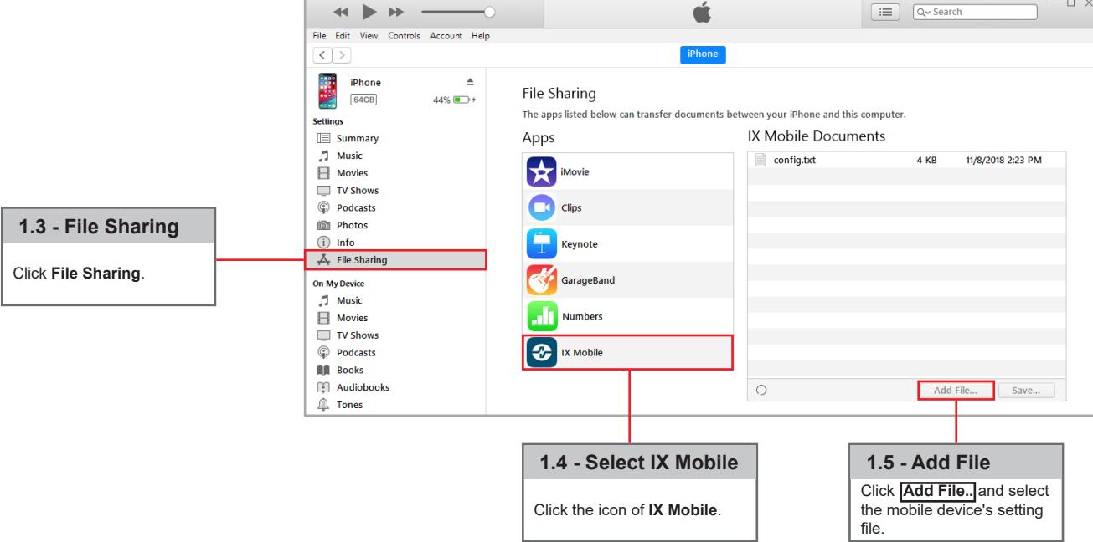Select the Clips app icon
1093x542 pixels.
coord(542,207)
